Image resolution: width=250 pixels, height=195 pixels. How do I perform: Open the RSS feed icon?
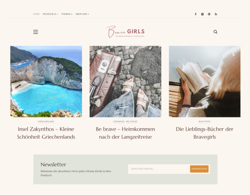(x=216, y=14)
